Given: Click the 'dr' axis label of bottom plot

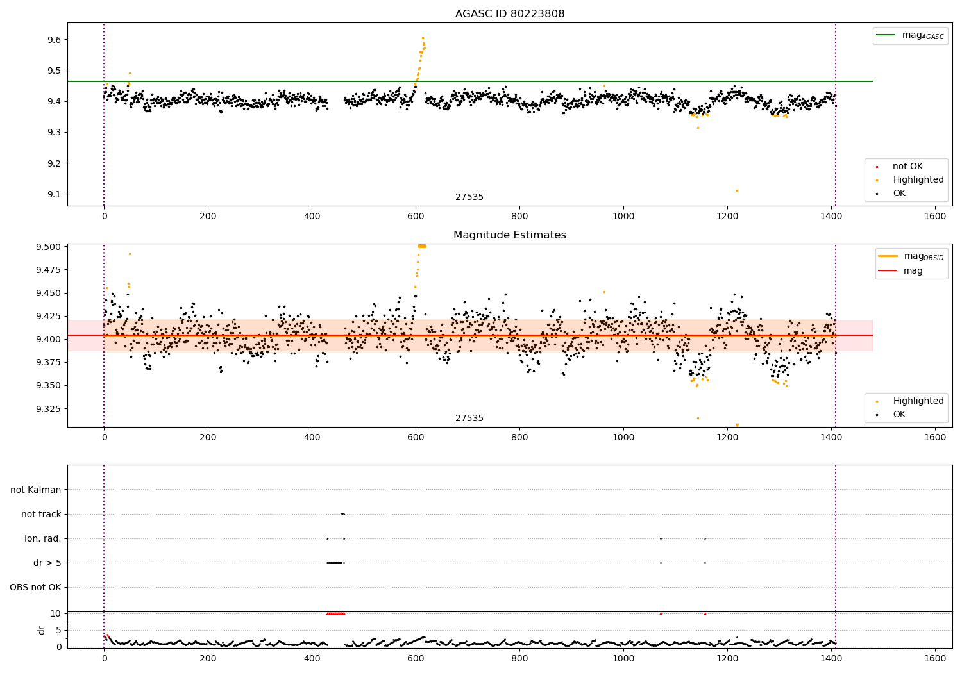Looking at the screenshot, I should (42, 630).
